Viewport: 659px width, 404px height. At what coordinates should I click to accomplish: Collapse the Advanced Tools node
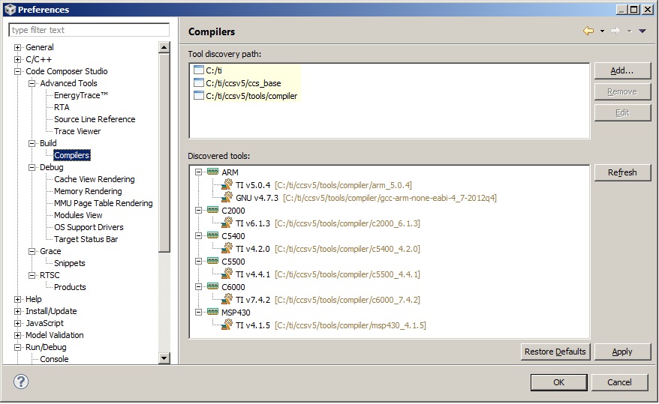(32, 83)
